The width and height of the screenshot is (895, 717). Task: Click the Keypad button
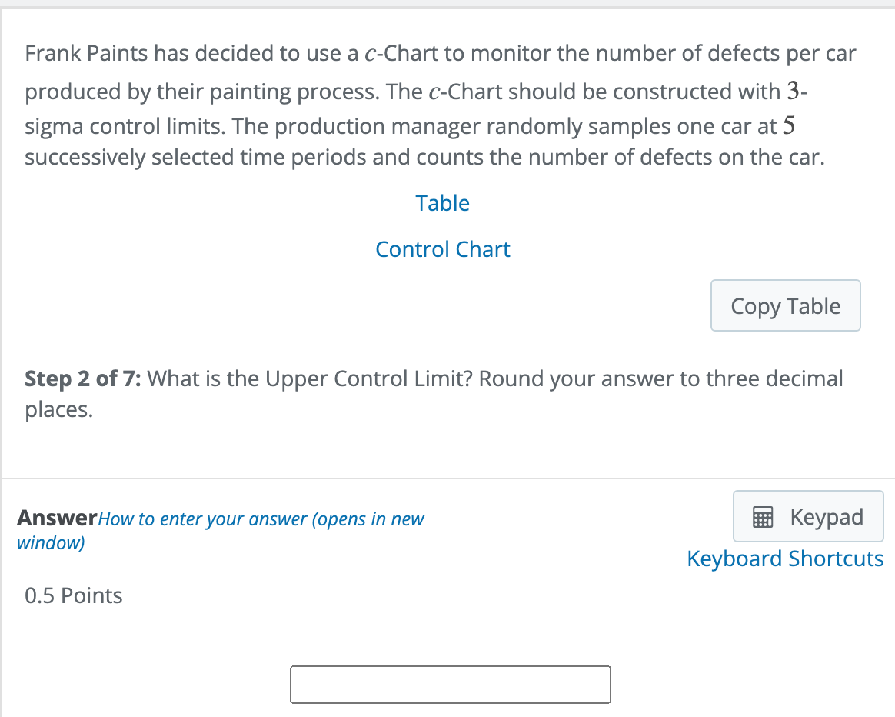[807, 517]
